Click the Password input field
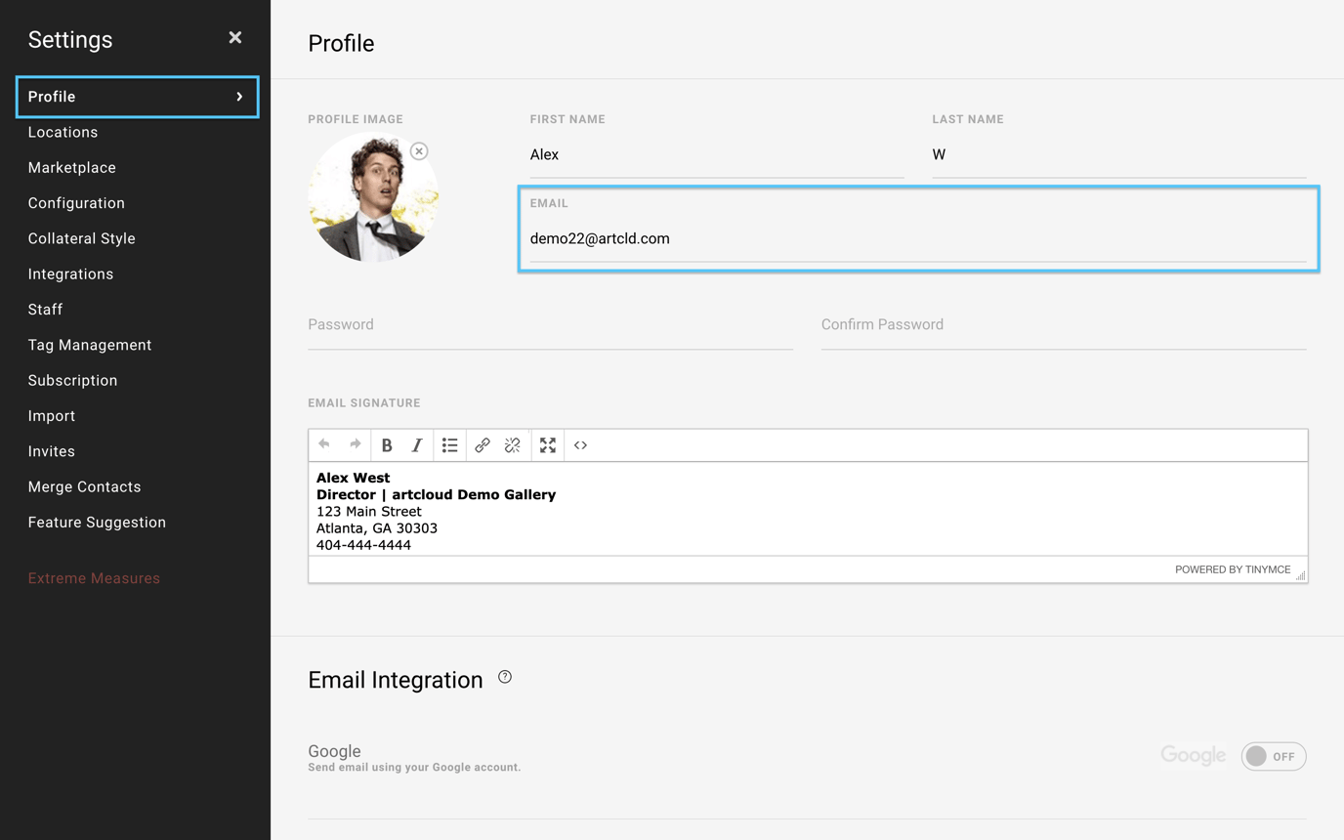This screenshot has width=1344, height=840. 550,325
